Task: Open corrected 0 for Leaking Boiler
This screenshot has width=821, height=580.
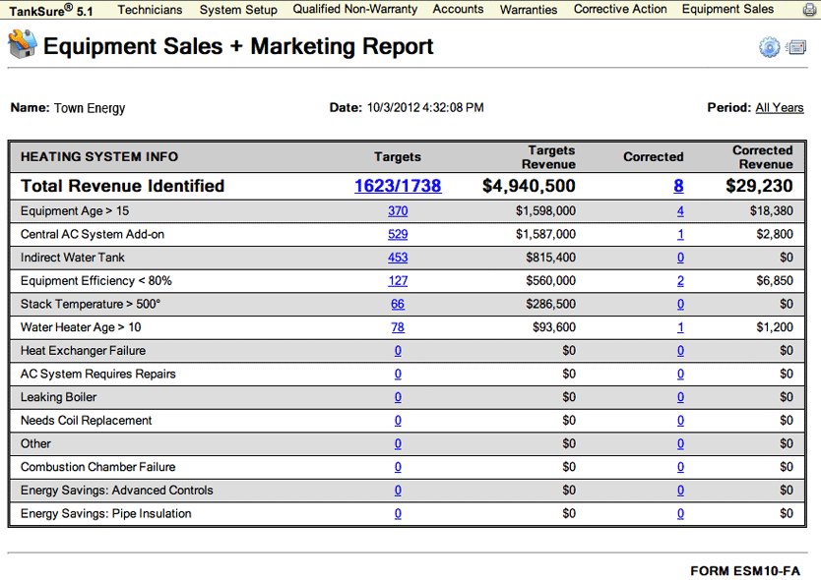Action: tap(680, 397)
